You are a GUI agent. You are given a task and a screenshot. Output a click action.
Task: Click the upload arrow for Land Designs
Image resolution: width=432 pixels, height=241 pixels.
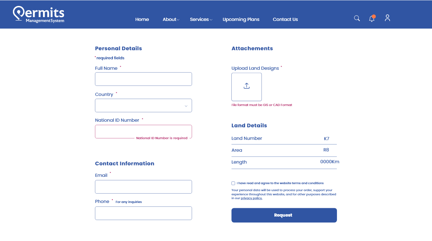click(246, 86)
